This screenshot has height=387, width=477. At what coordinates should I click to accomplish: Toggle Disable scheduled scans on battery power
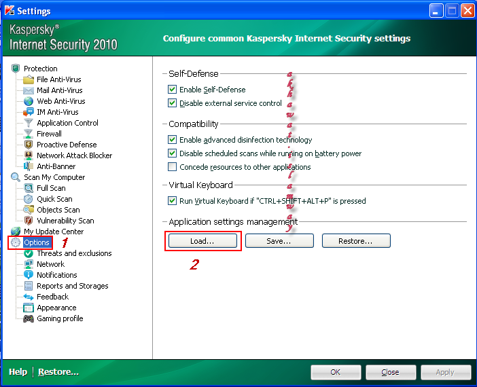coord(172,153)
